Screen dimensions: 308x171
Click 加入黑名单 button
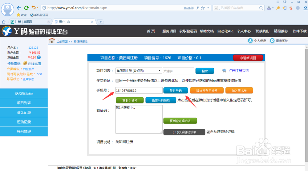pos(239,90)
